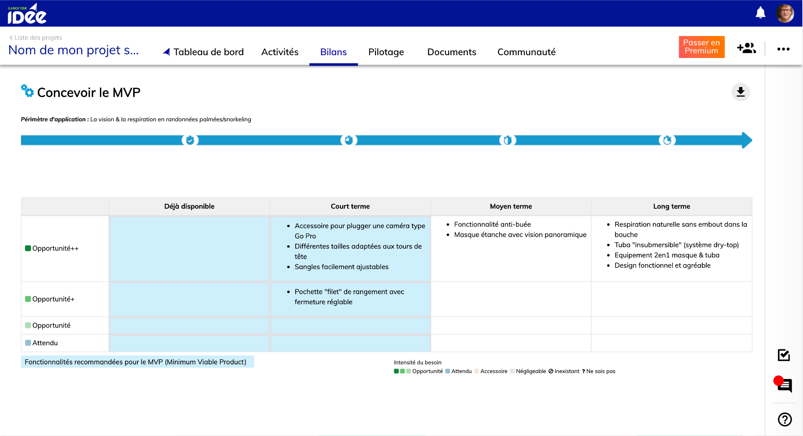Viewport: 803px width, 436px height.
Task: Click the timeline arrow head
Action: [747, 140]
